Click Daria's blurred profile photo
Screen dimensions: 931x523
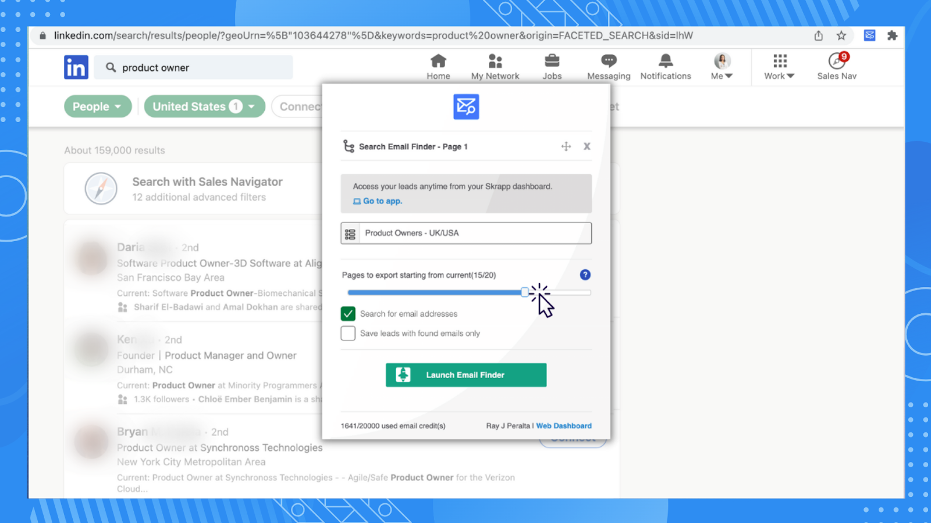click(x=91, y=258)
